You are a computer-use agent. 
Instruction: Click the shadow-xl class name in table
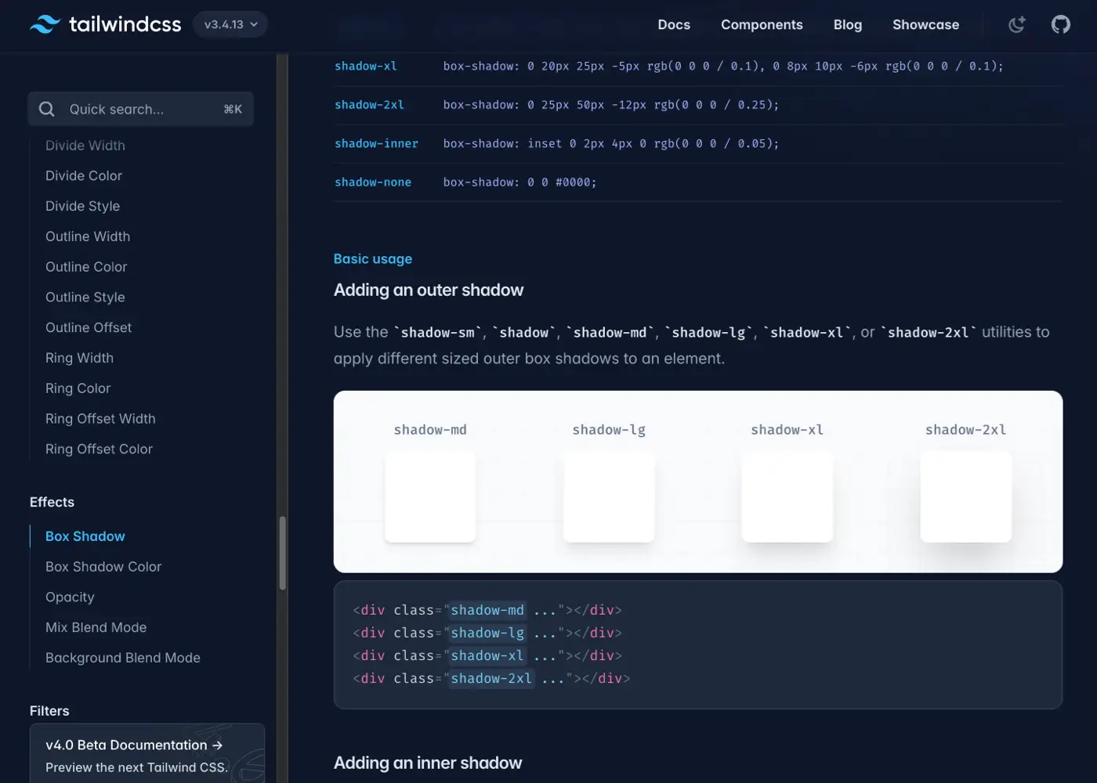coord(365,66)
